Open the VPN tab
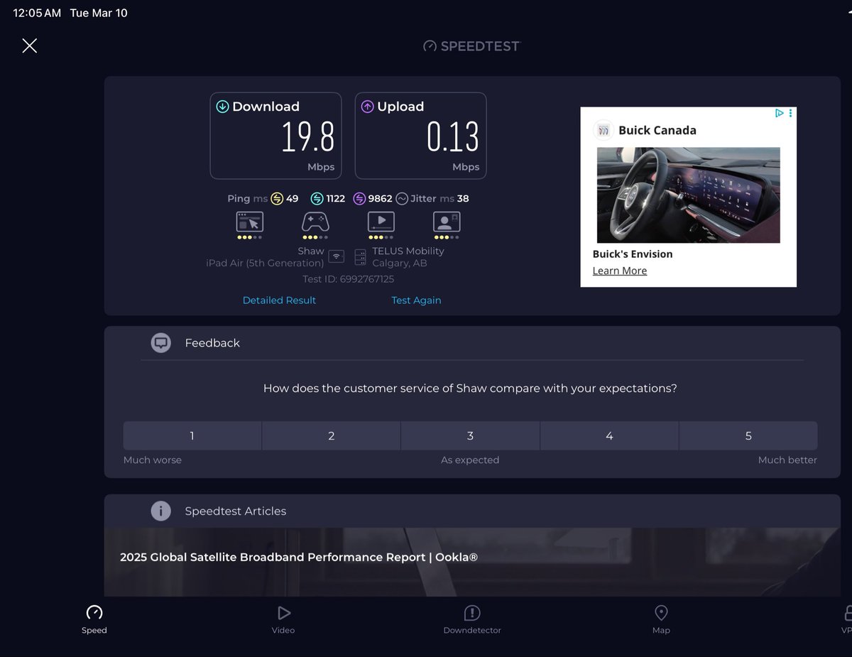Screen dimensions: 852x657 point(846,619)
